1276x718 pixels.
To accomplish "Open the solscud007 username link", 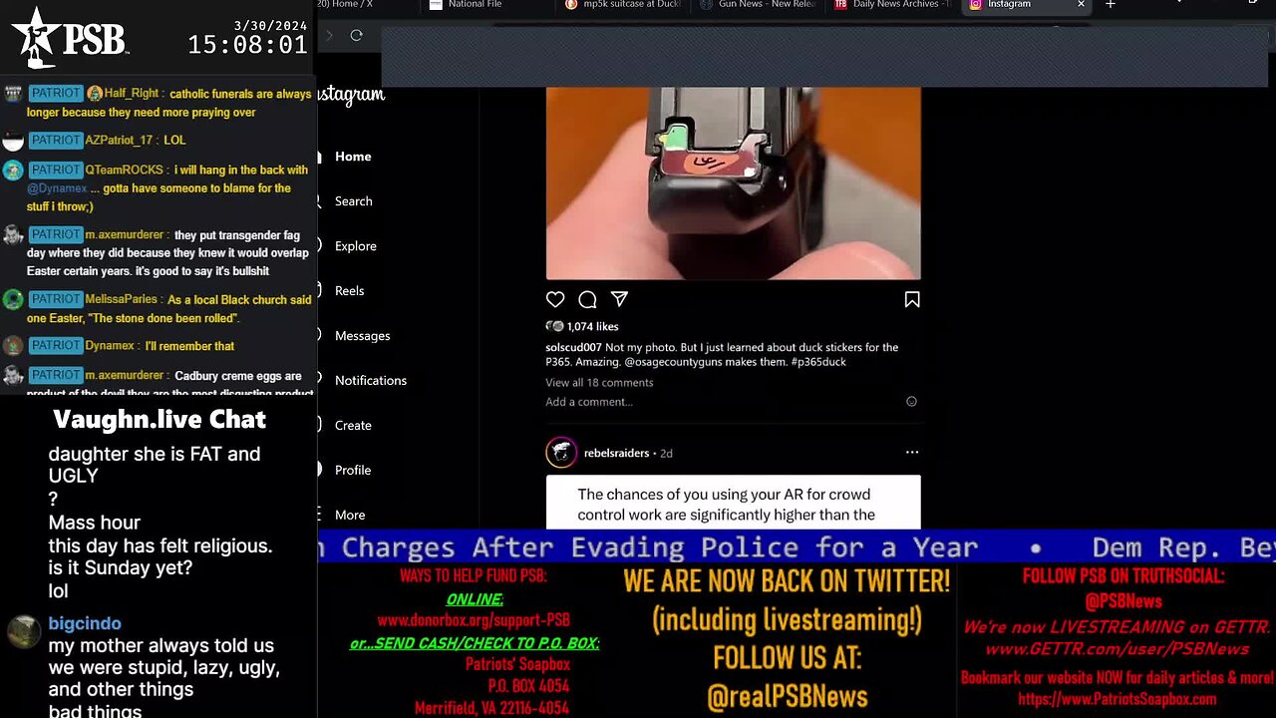I will (x=573, y=347).
